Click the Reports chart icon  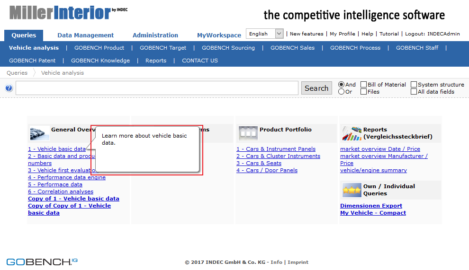352,133
